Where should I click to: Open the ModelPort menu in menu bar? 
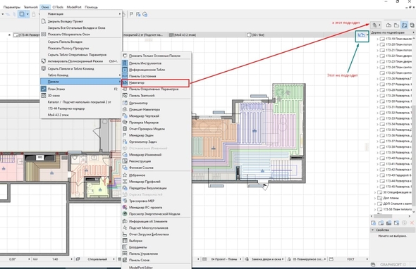[x=74, y=7]
